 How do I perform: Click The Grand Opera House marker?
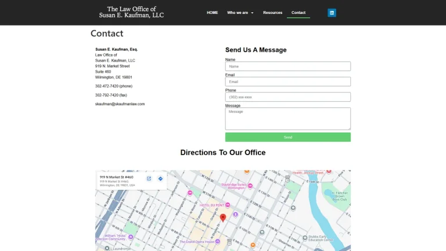218,241
